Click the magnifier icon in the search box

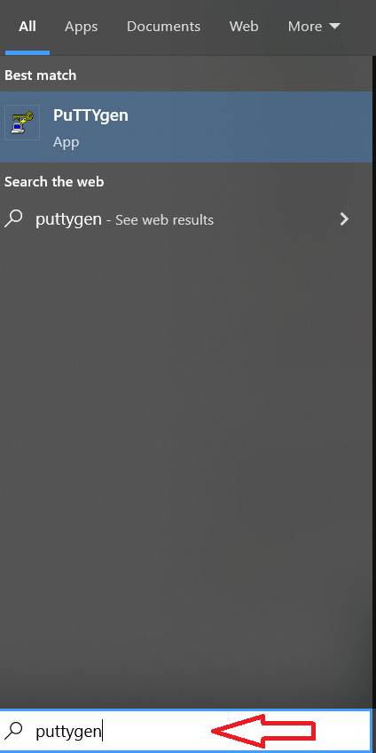14,731
